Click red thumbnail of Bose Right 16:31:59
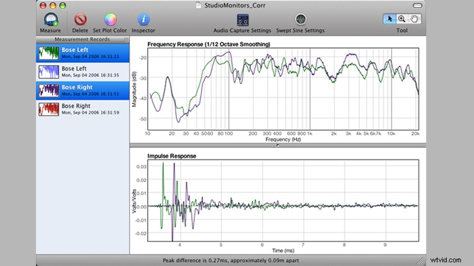Image resolution: width=474 pixels, height=266 pixels. pos(48,109)
